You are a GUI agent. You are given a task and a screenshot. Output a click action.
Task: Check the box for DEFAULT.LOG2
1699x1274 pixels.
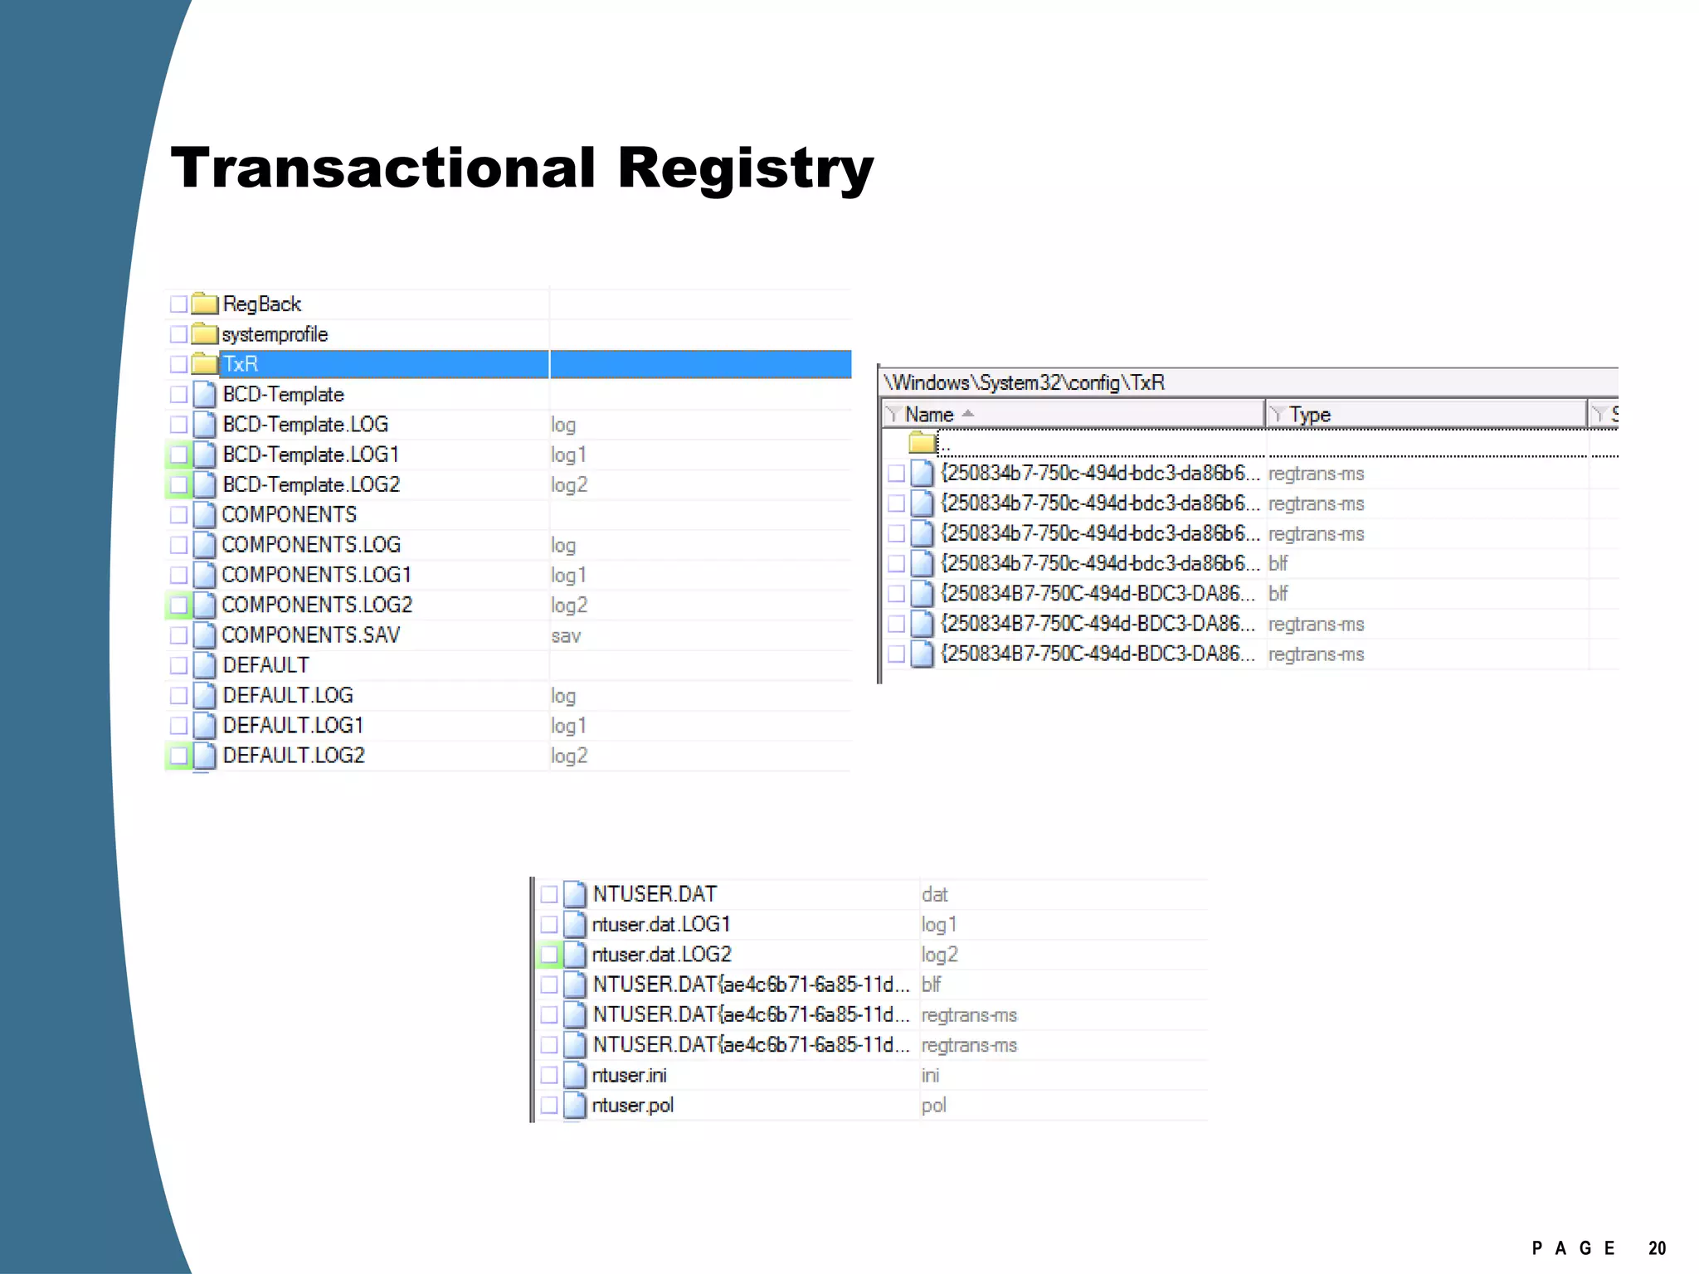coord(178,756)
